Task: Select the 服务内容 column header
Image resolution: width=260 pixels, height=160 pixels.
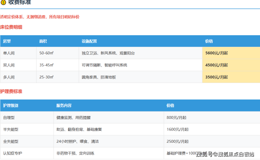Action: 64,105
